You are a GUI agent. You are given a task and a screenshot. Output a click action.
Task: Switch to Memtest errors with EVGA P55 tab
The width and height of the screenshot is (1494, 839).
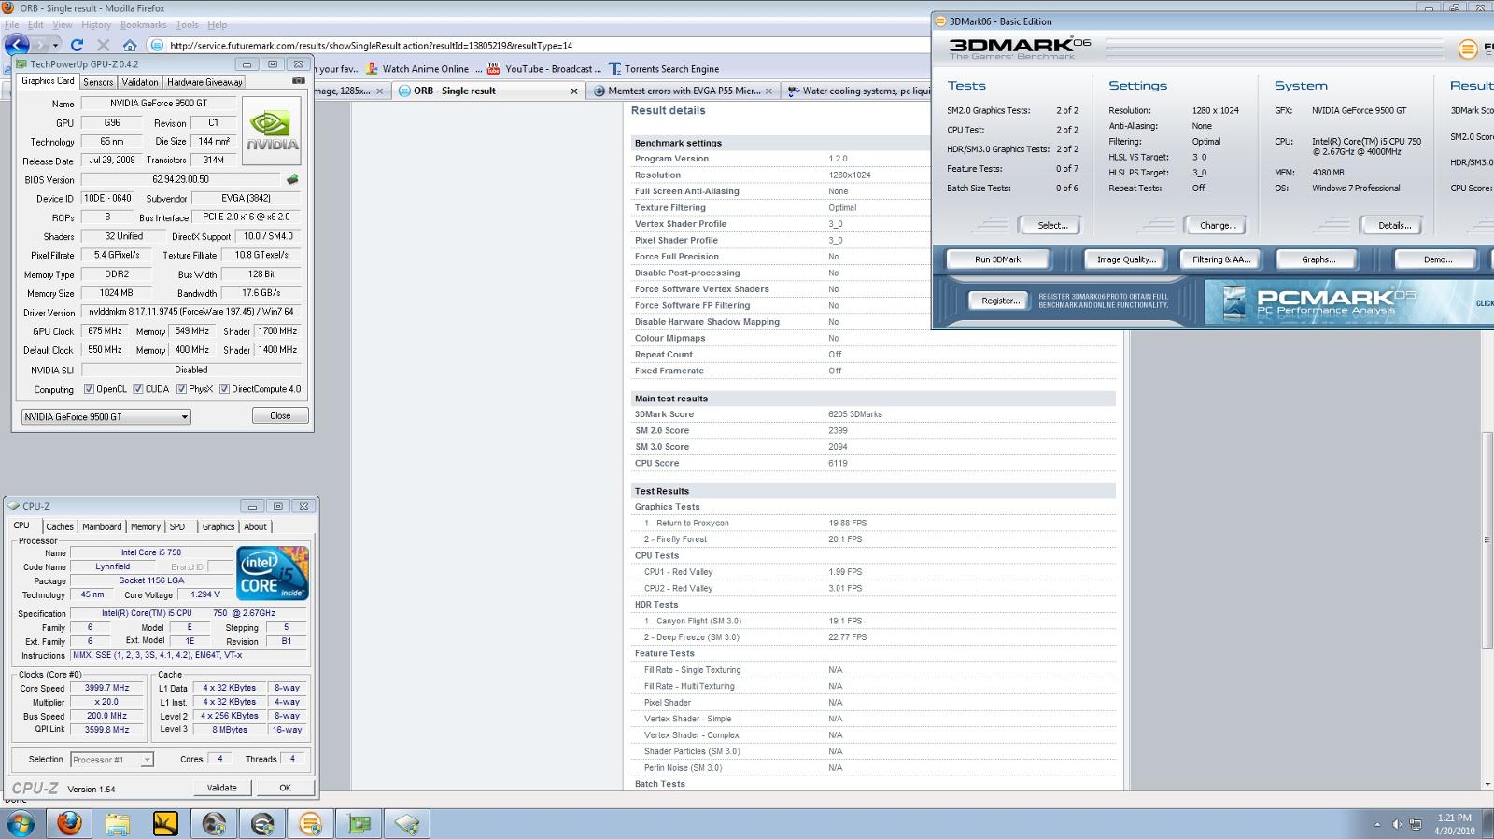click(684, 91)
